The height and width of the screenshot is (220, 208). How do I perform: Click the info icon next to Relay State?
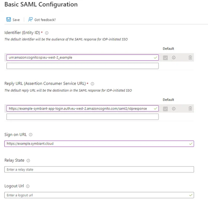(x=28, y=161)
